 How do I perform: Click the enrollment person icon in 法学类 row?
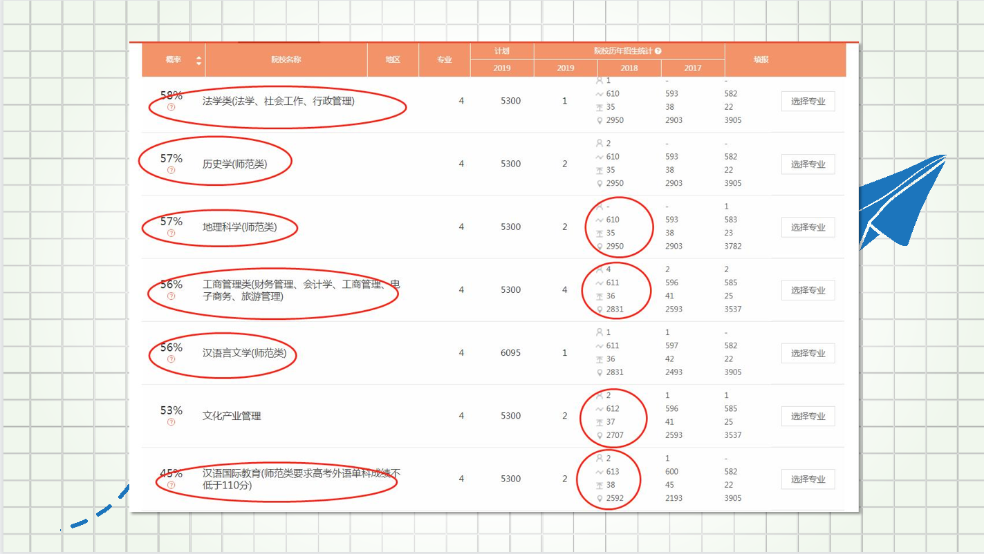point(599,81)
